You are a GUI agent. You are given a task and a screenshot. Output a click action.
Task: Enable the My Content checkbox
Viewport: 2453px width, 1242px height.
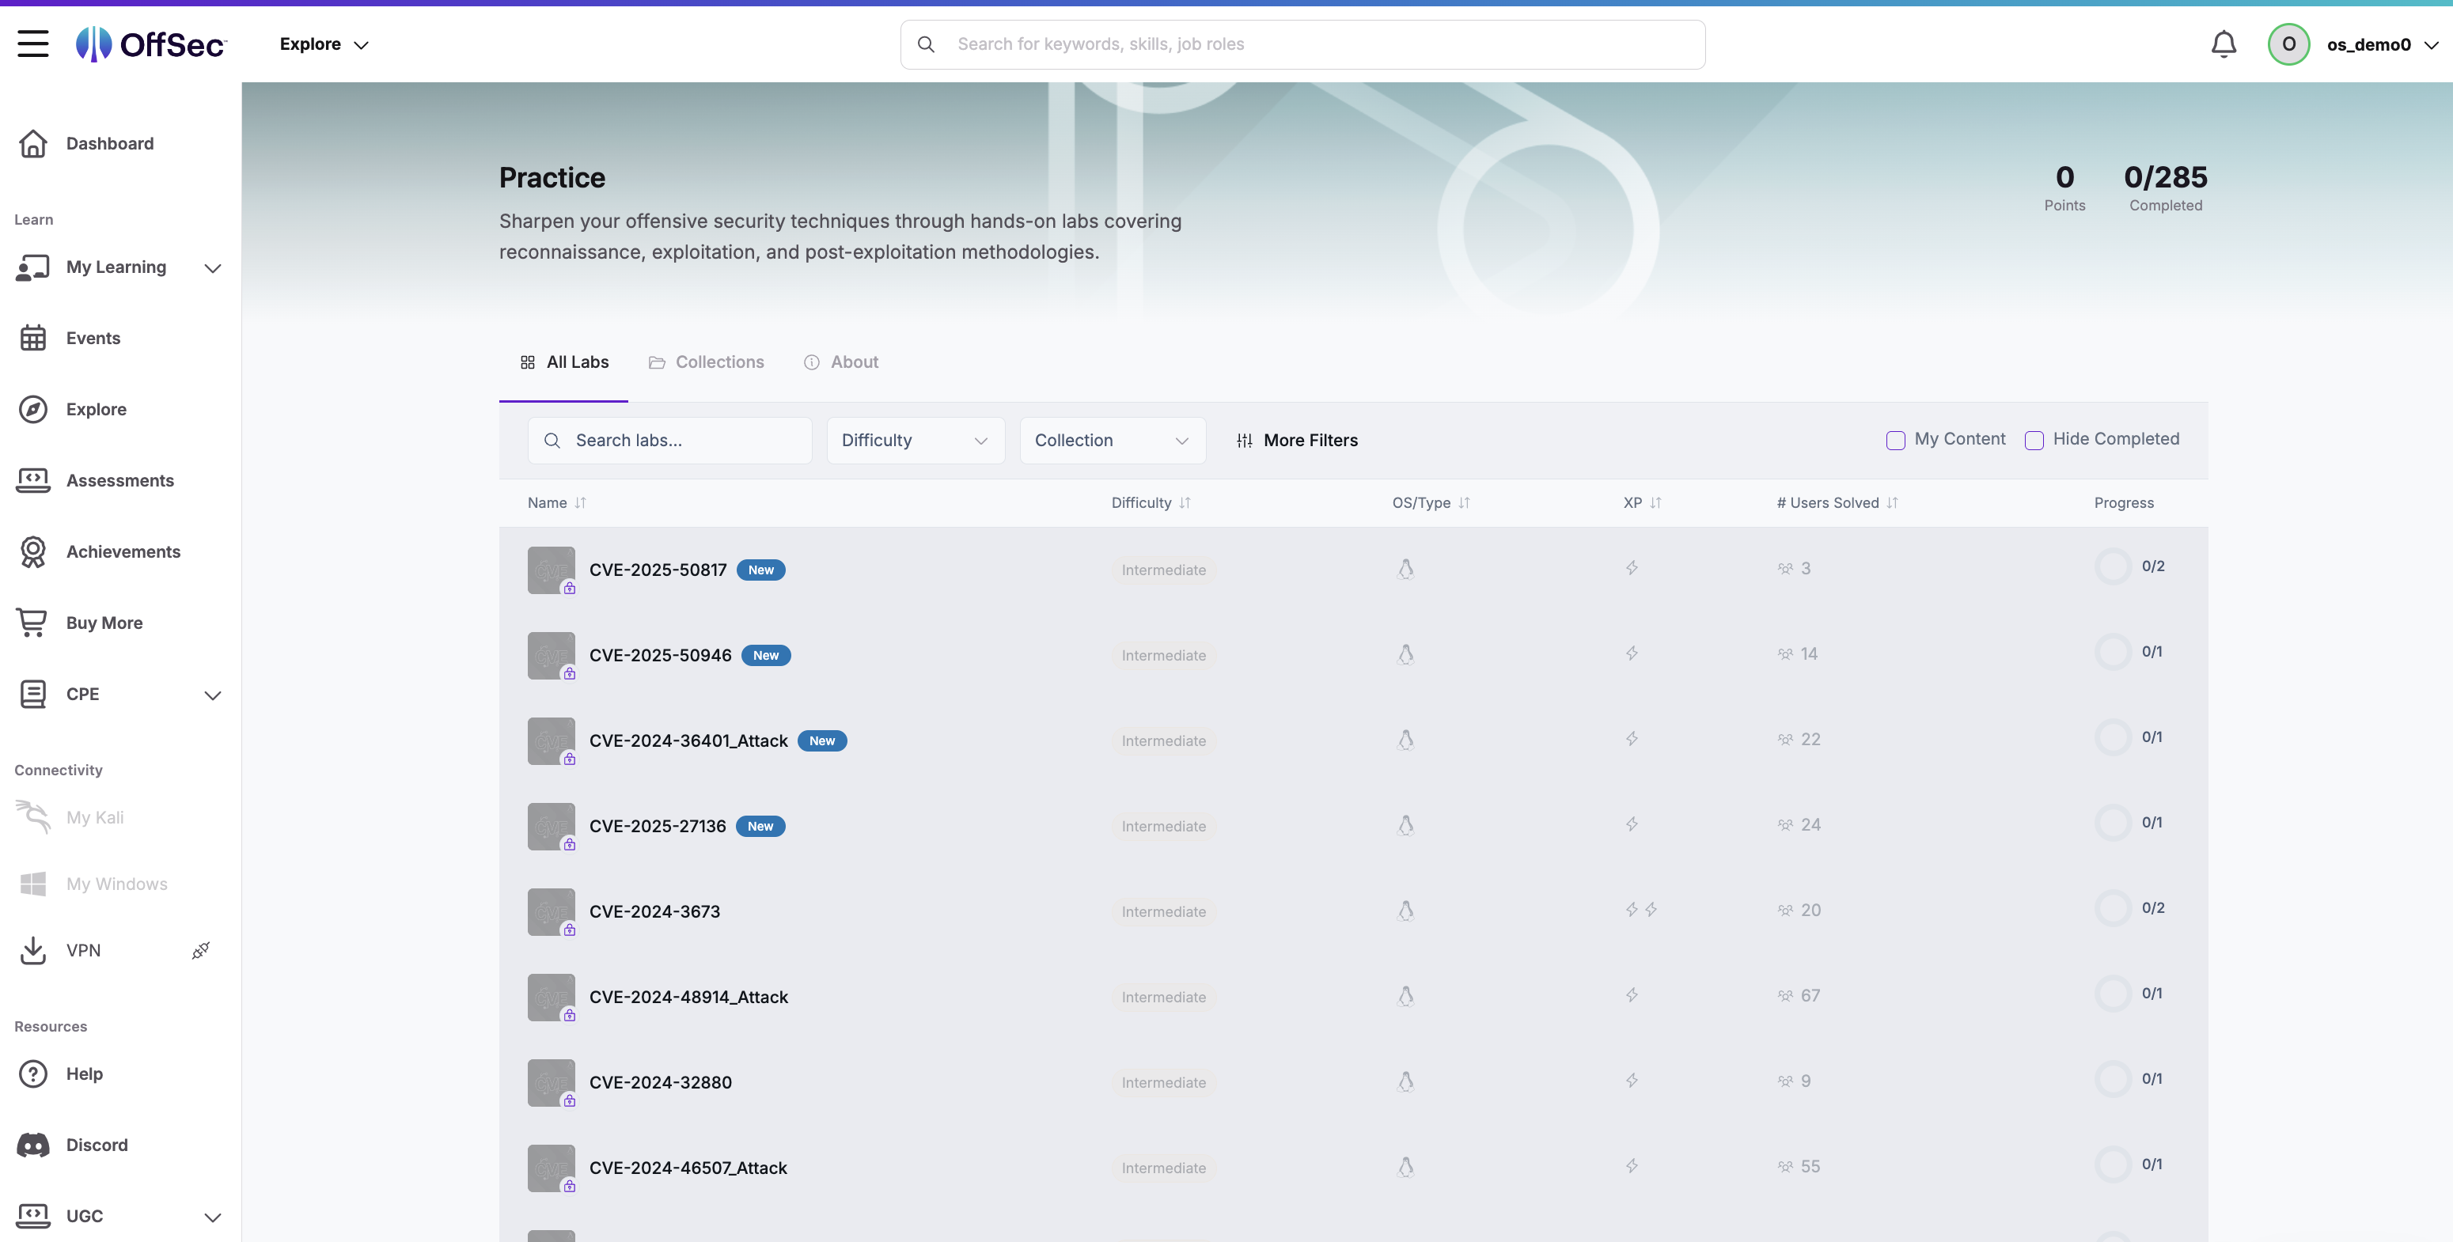(x=1895, y=440)
